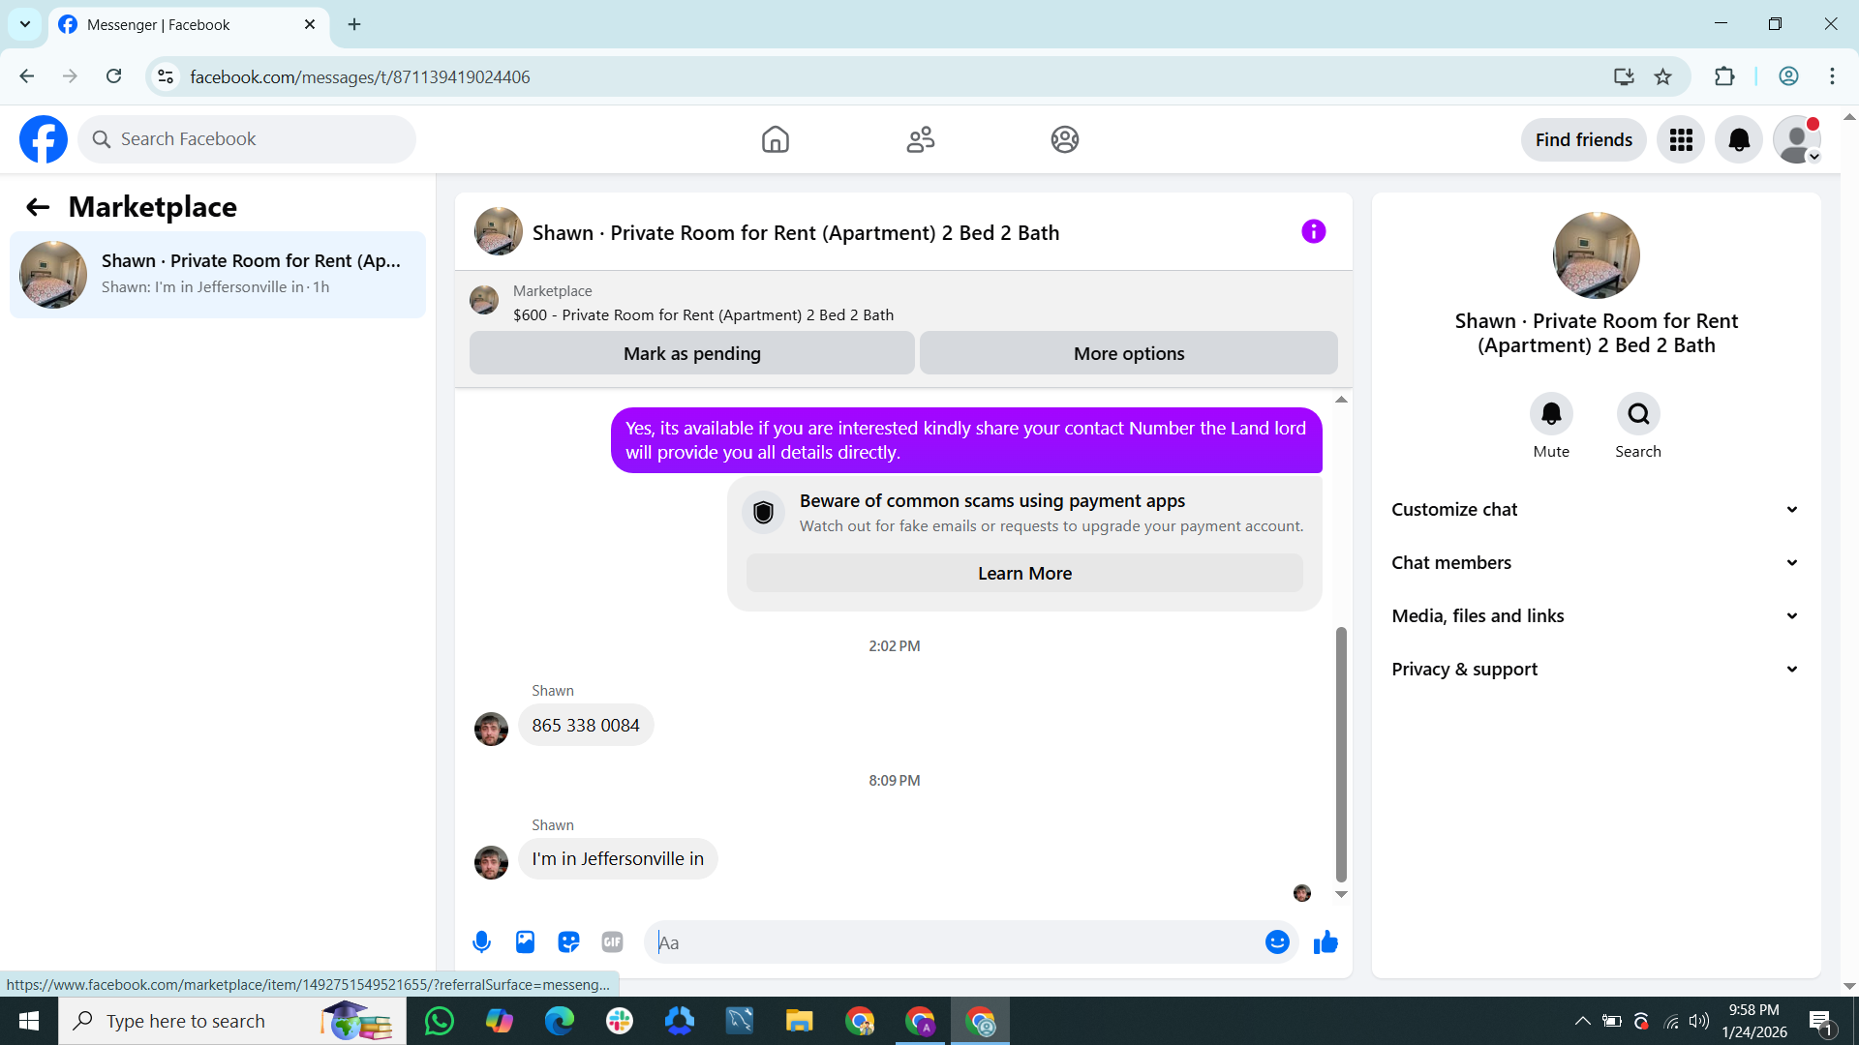Click the Aa message input field

[x=959, y=942]
